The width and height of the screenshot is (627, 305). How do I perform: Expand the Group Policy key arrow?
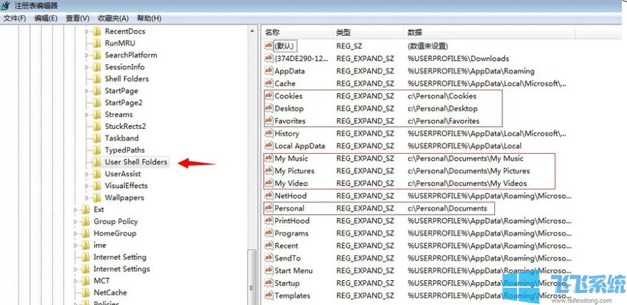[75, 222]
